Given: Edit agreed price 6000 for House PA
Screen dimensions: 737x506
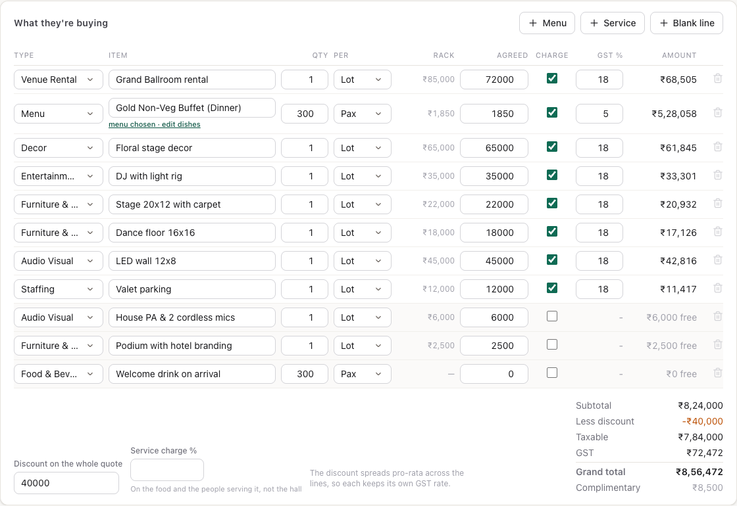Looking at the screenshot, I should (494, 317).
